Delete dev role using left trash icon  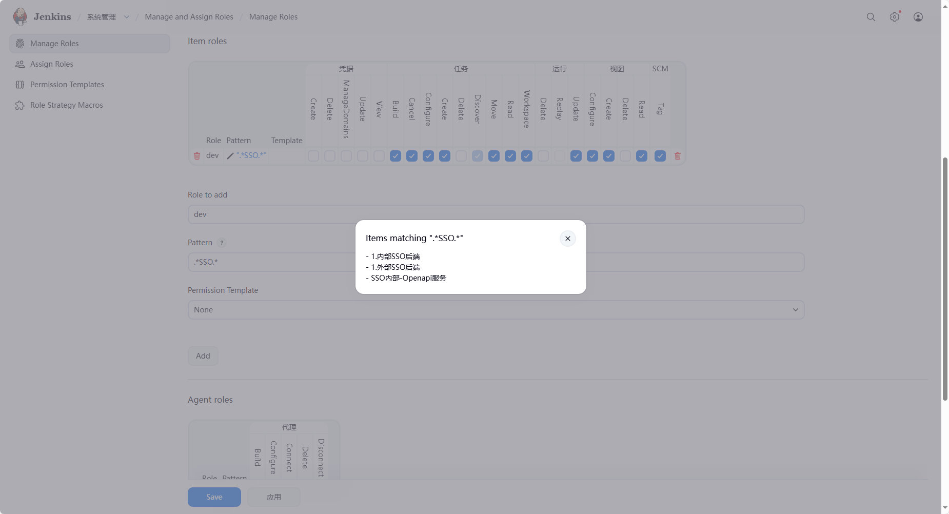coord(197,156)
